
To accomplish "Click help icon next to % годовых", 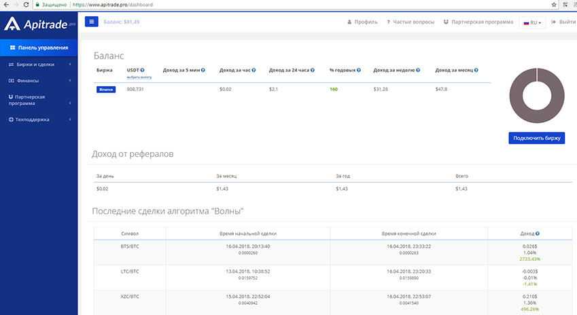I will click(x=359, y=70).
